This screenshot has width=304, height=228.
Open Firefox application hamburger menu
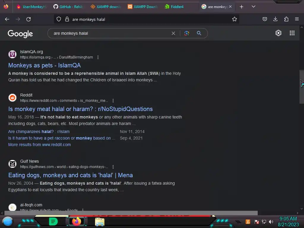297,19
